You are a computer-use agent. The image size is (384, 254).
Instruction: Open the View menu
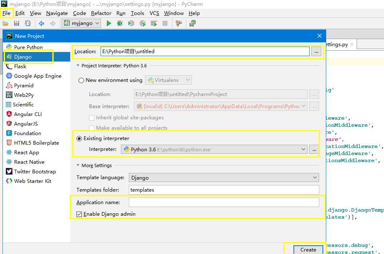tap(35, 13)
